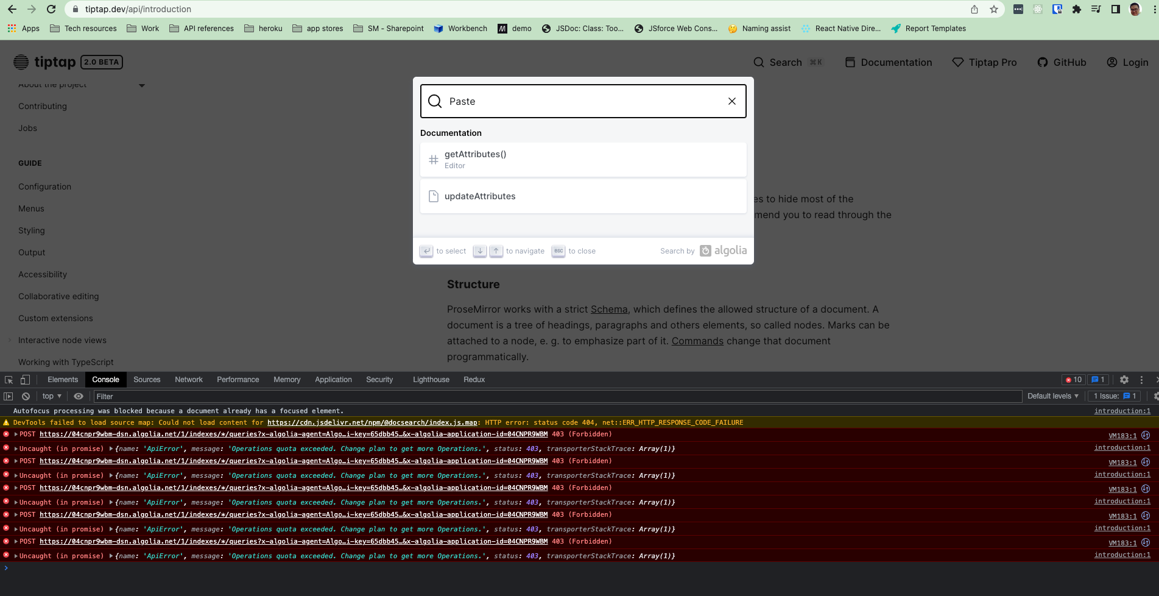The image size is (1159, 596).
Task: Open the app stores bookmark folder
Action: (x=318, y=29)
